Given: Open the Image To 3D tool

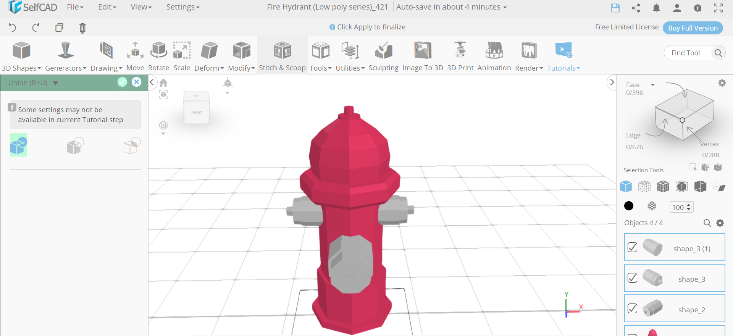Looking at the screenshot, I should [423, 56].
